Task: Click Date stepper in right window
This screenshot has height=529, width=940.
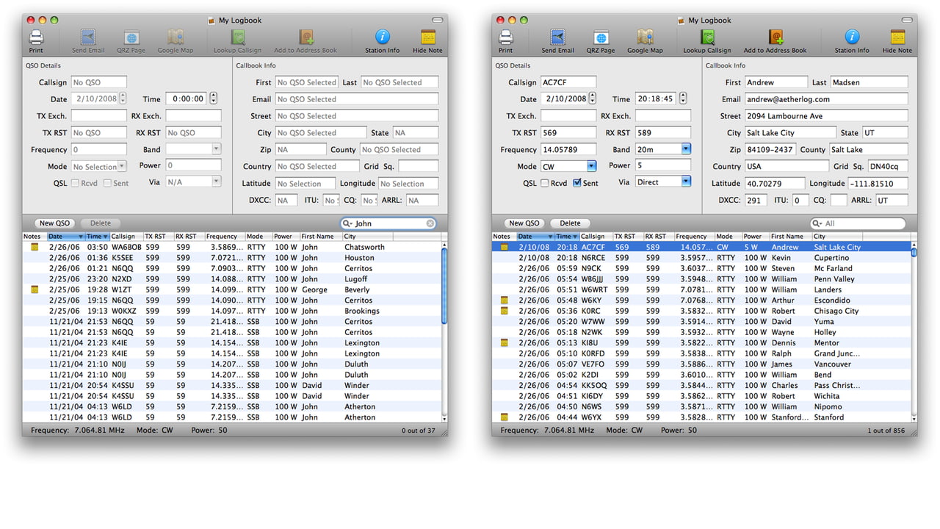Action: point(593,98)
